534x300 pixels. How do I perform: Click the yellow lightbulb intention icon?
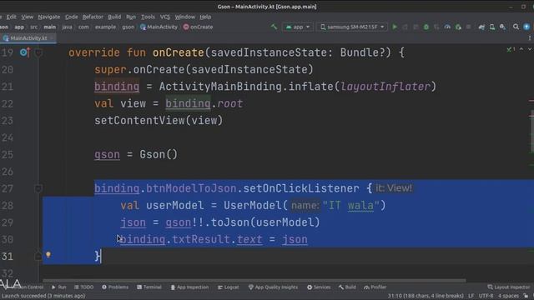(48, 254)
